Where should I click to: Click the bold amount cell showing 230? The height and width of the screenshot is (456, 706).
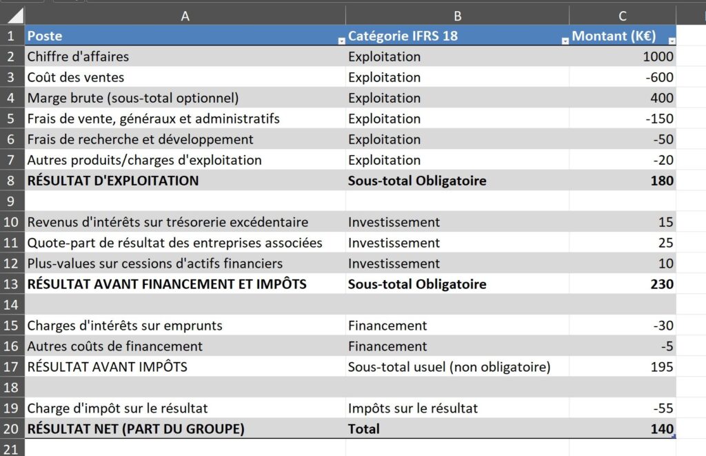623,284
